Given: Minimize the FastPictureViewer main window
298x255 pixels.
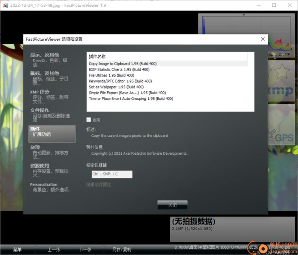Looking at the screenshot, I should (258, 5).
